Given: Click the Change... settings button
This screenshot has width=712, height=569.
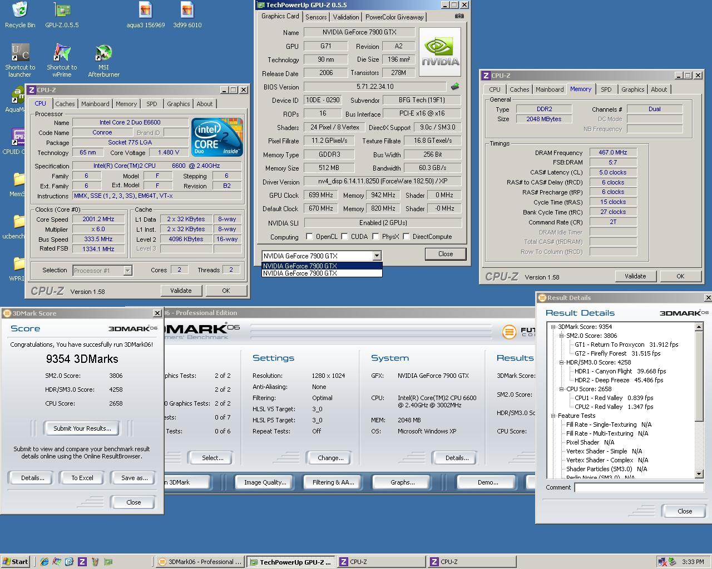Looking at the screenshot, I should (330, 458).
